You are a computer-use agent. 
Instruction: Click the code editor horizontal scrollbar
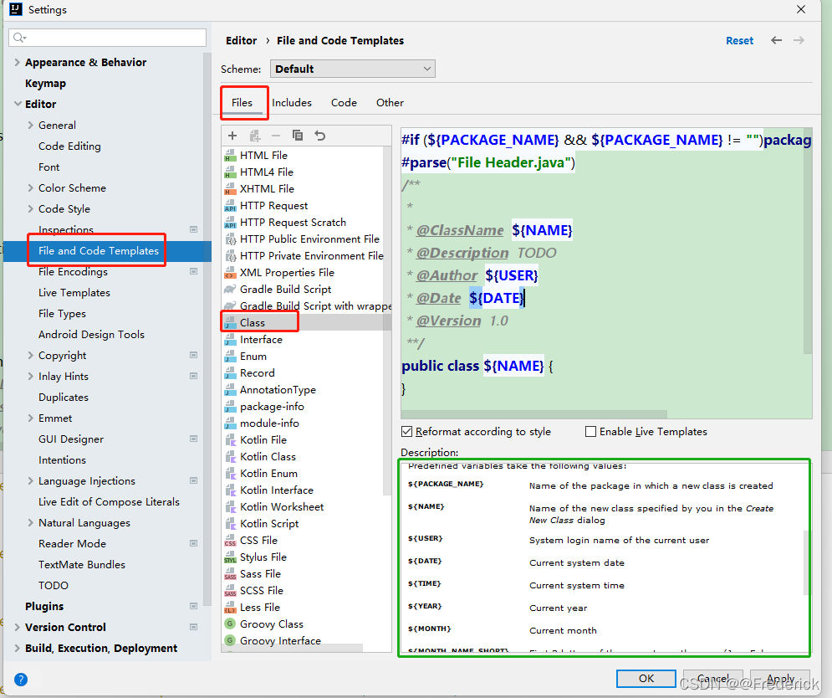click(533, 413)
